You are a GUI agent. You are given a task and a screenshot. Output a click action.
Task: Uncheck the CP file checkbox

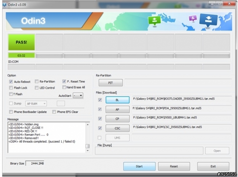click(100, 118)
